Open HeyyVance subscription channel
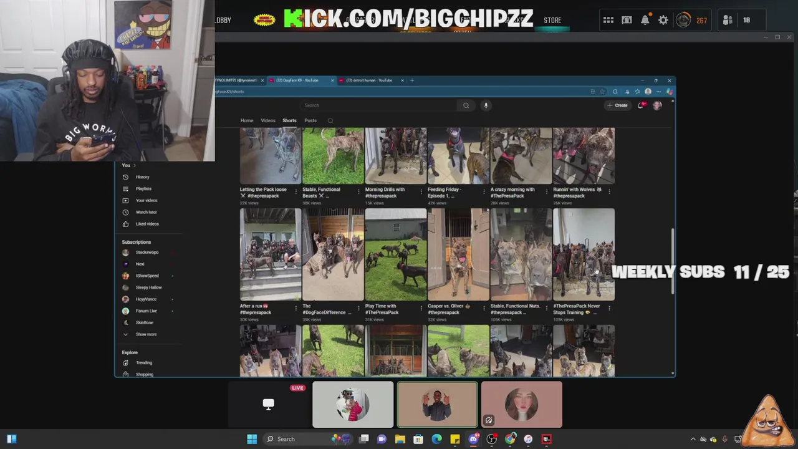 tap(146, 299)
